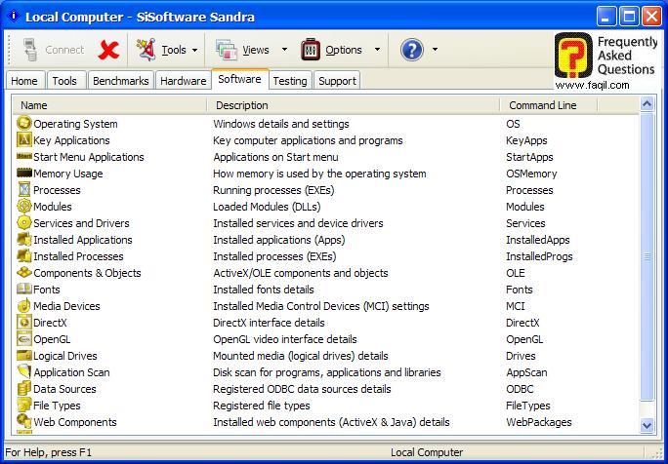The width and height of the screenshot is (668, 464).
Task: Click 'ActiveX/OLE components and objects' text
Action: pyautogui.click(x=301, y=273)
